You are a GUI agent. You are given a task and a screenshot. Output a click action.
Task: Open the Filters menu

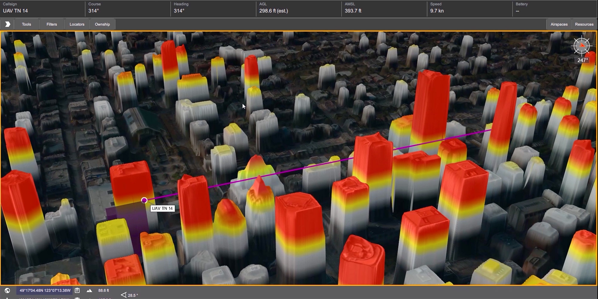point(52,24)
